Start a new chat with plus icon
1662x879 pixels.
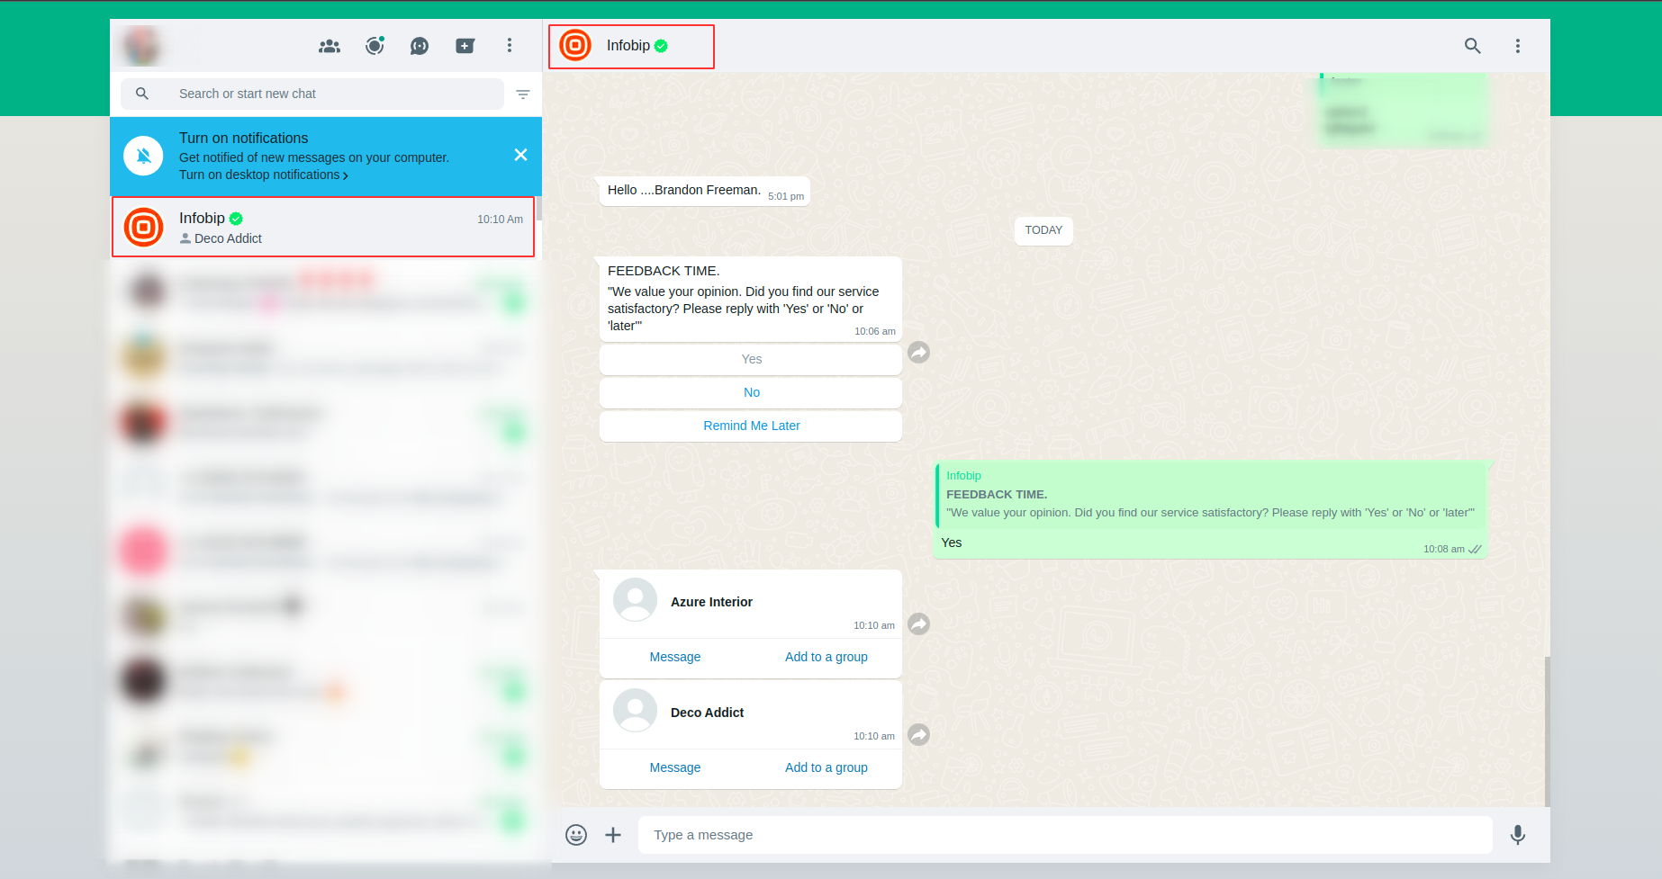465,46
